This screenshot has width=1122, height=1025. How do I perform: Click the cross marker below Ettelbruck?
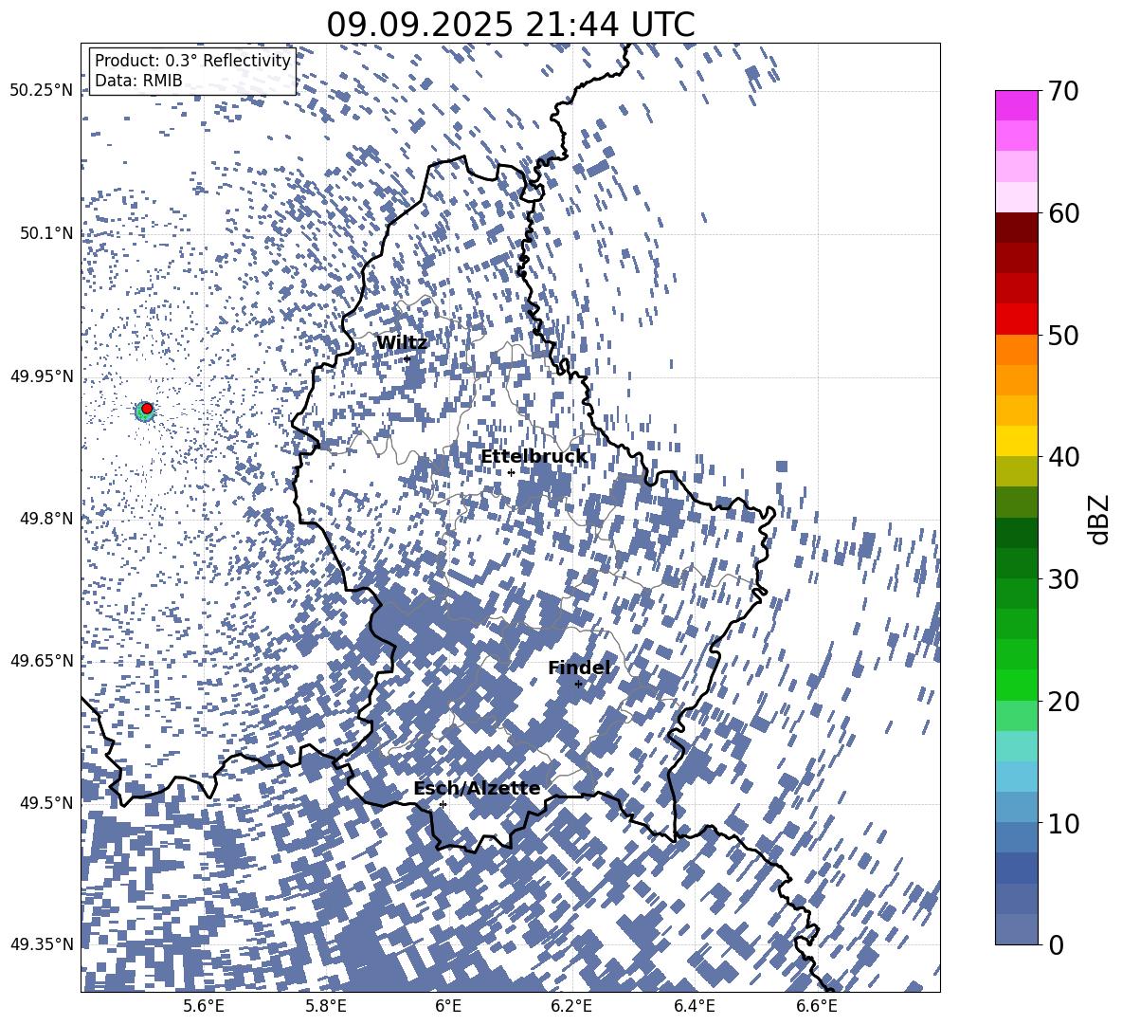pyautogui.click(x=511, y=472)
